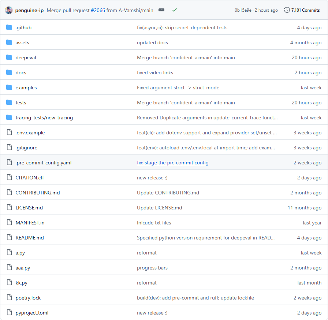The image size is (328, 320).
Task: Click the tests folder icon
Action: 9,103
